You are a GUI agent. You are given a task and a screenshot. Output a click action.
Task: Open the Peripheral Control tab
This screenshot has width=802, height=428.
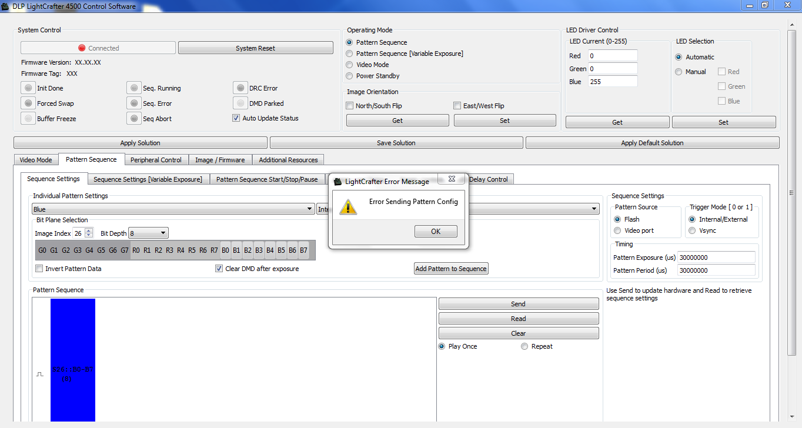click(156, 160)
